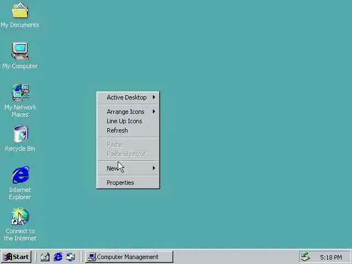This screenshot has height=264, width=352.
Task: Launch Outlook Express from quick launch bar
Action: click(71, 257)
